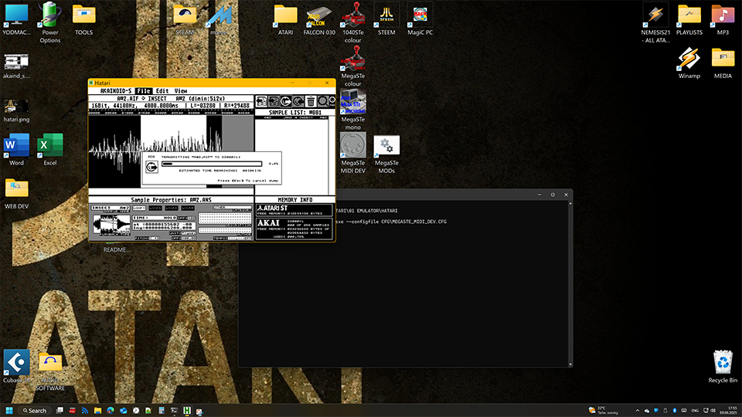Screen dimensions: 742x417
Task: Launch FALCON 030 shortcut
Action: (319, 20)
